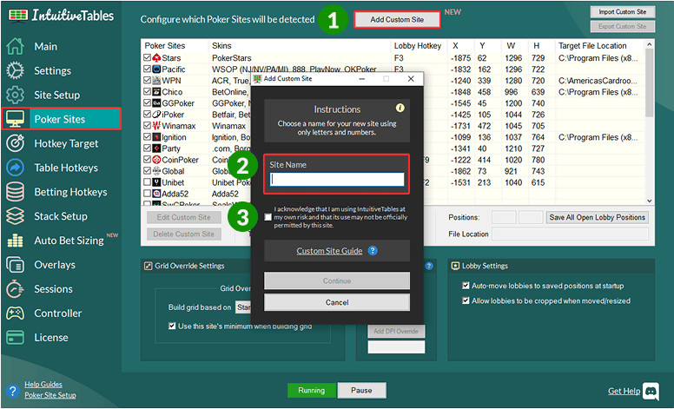Image resolution: width=674 pixels, height=409 pixels.
Task: Toggle Use this site's minimum checkbox
Action: [x=172, y=327]
